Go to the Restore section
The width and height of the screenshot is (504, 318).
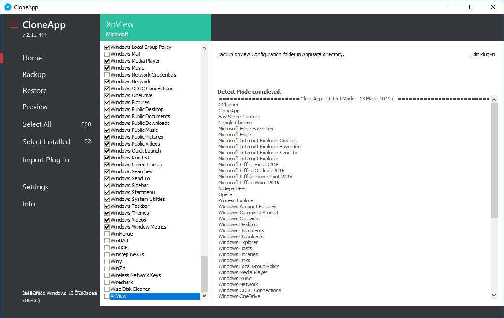coord(35,90)
